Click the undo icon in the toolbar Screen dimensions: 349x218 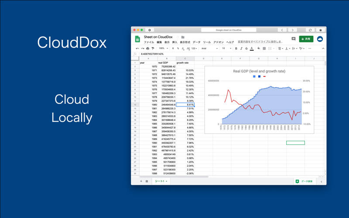coord(137,48)
